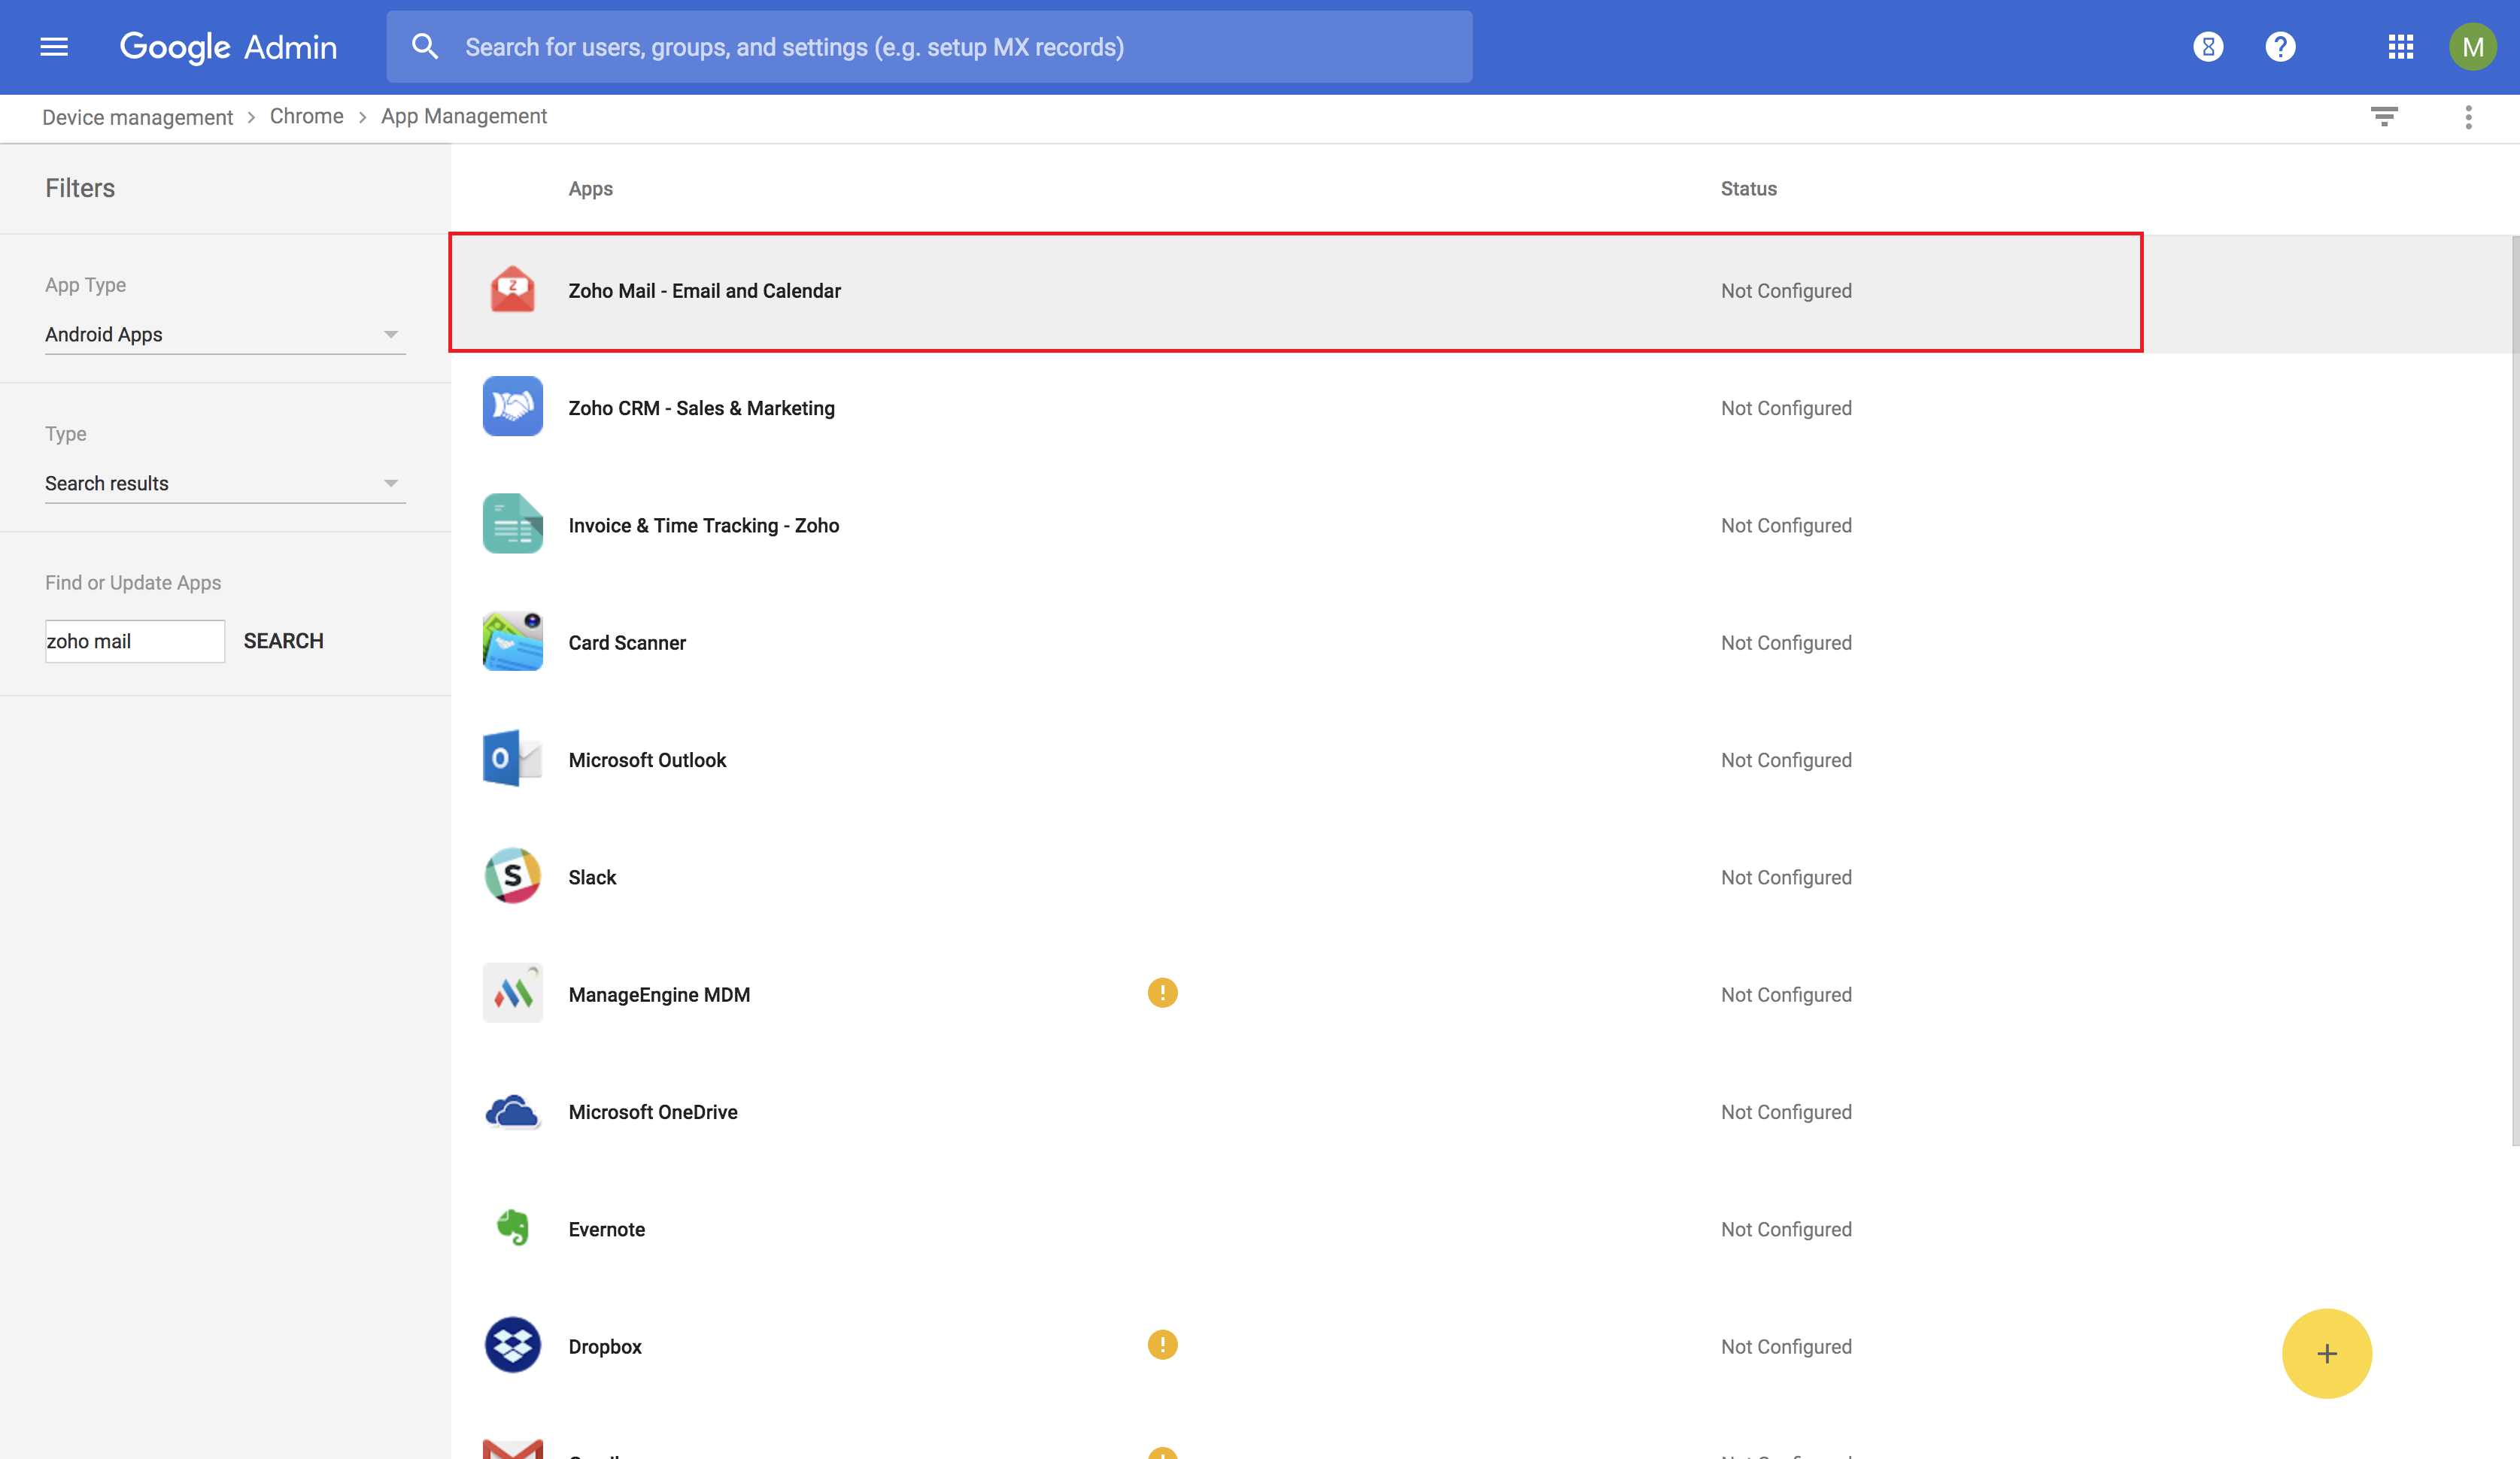Select the Slack app icon

click(x=512, y=876)
